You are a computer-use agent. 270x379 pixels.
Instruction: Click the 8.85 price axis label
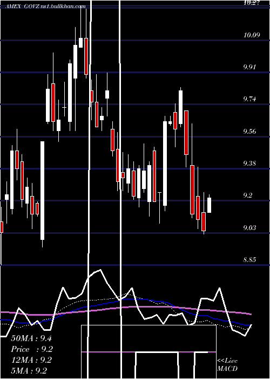[249, 259]
